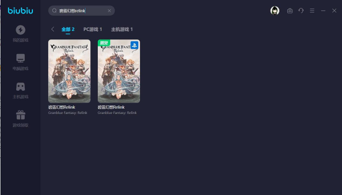Open customer support headset icon
342x195 pixels.
point(301,10)
